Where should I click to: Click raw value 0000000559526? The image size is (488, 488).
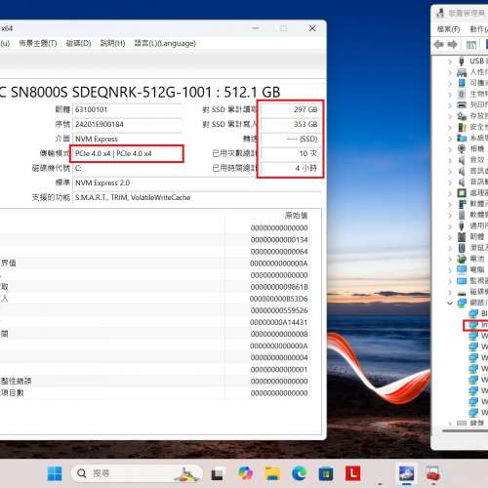pyautogui.click(x=279, y=310)
